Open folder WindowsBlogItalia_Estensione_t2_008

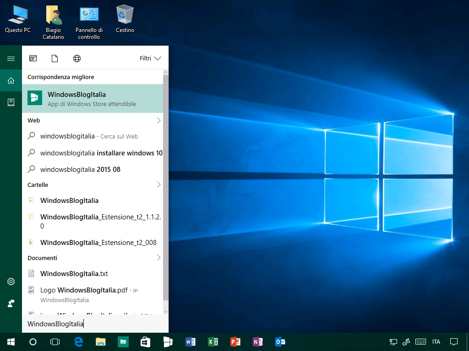point(93,243)
